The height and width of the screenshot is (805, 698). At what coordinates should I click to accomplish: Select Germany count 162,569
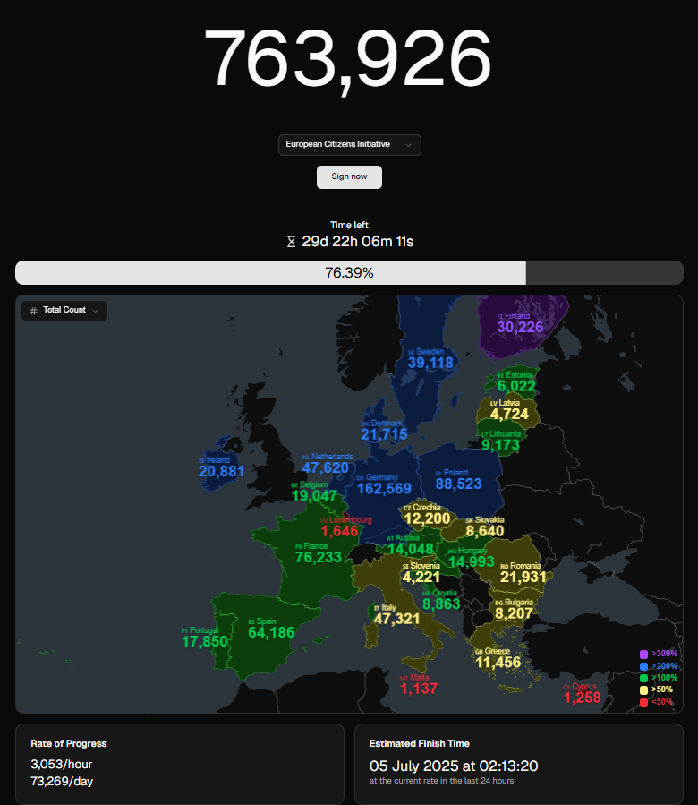point(385,489)
